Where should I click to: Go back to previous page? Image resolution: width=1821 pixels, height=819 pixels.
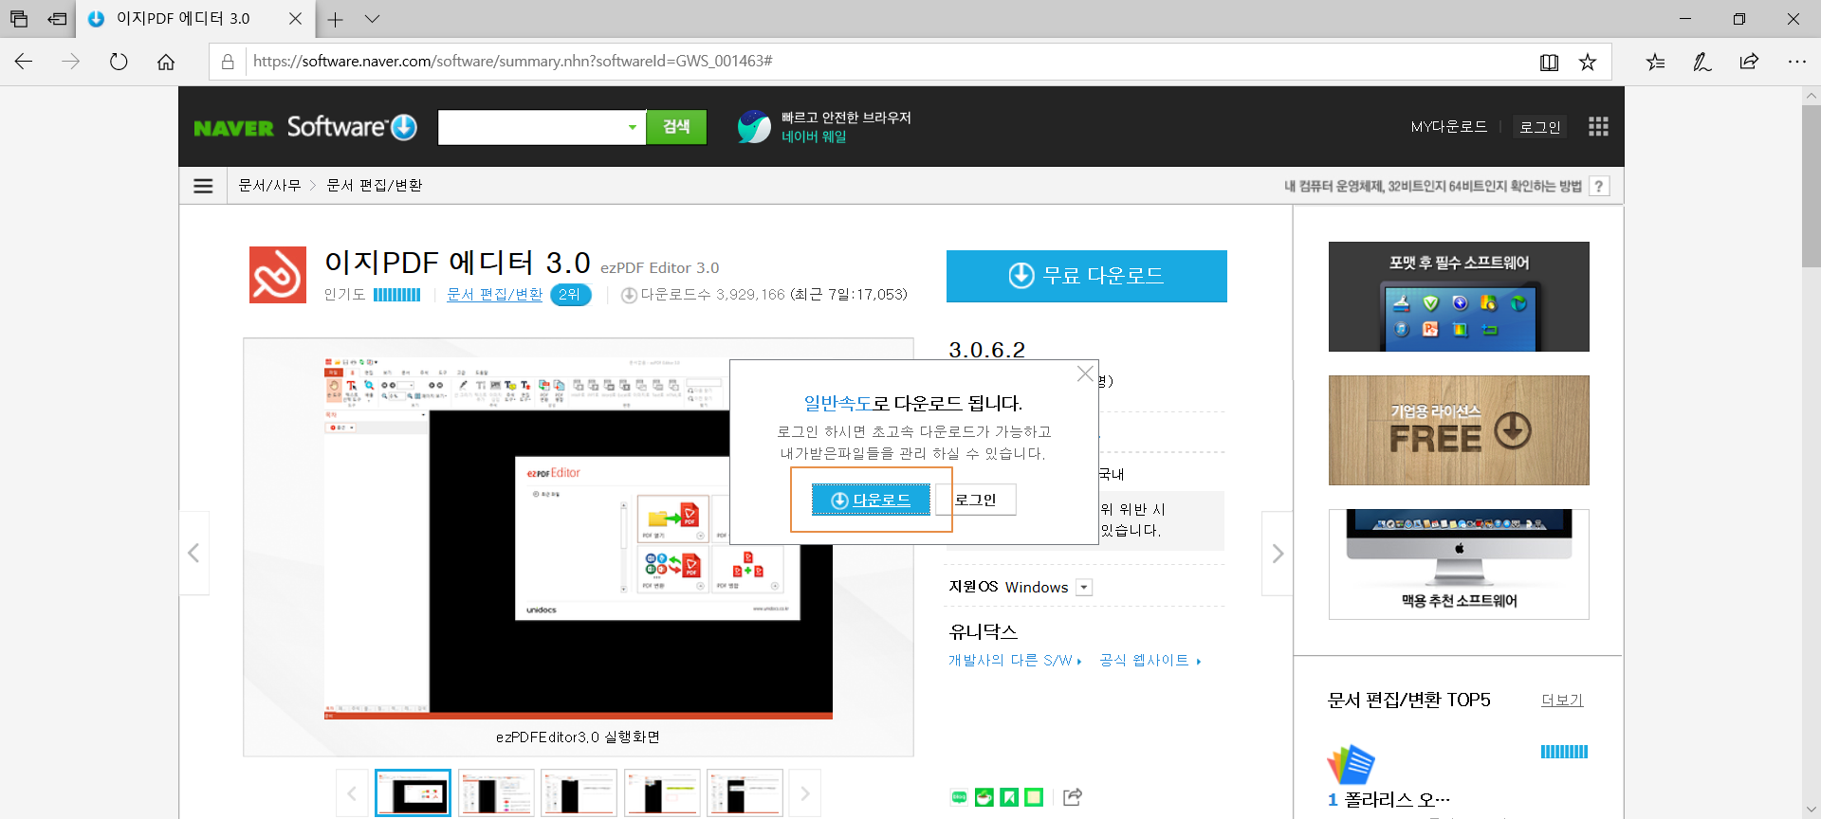click(24, 62)
